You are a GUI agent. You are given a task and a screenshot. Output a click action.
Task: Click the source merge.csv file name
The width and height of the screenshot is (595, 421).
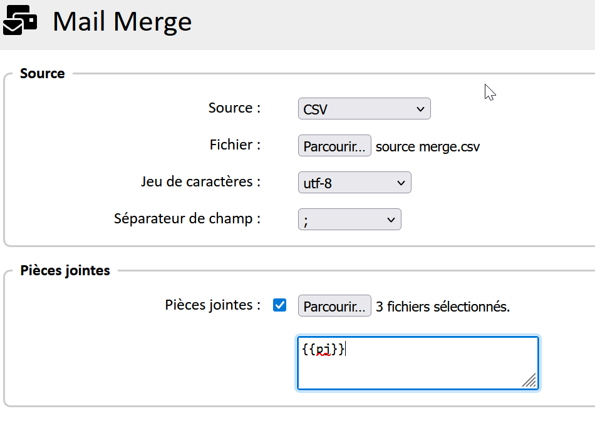pyautogui.click(x=428, y=147)
